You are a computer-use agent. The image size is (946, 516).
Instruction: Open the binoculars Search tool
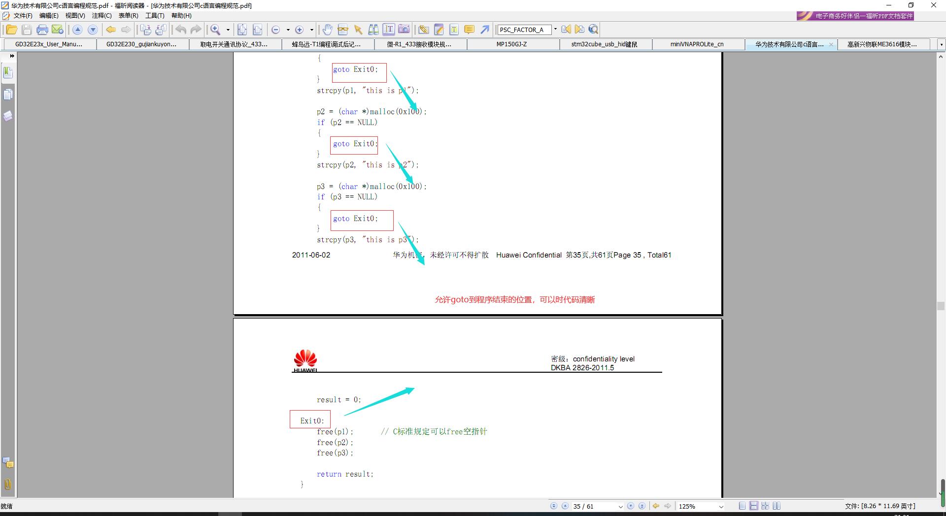click(x=373, y=30)
